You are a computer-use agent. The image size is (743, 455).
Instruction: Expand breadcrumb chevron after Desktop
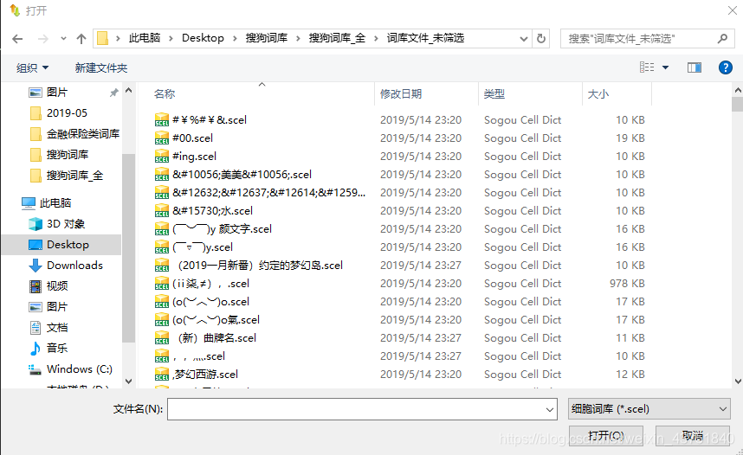tap(235, 38)
